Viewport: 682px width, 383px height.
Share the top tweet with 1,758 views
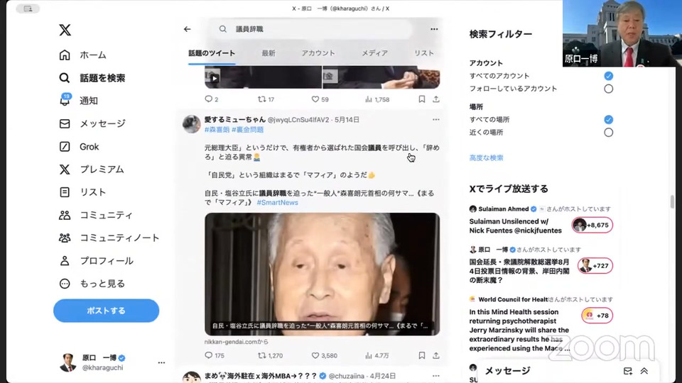(x=435, y=99)
